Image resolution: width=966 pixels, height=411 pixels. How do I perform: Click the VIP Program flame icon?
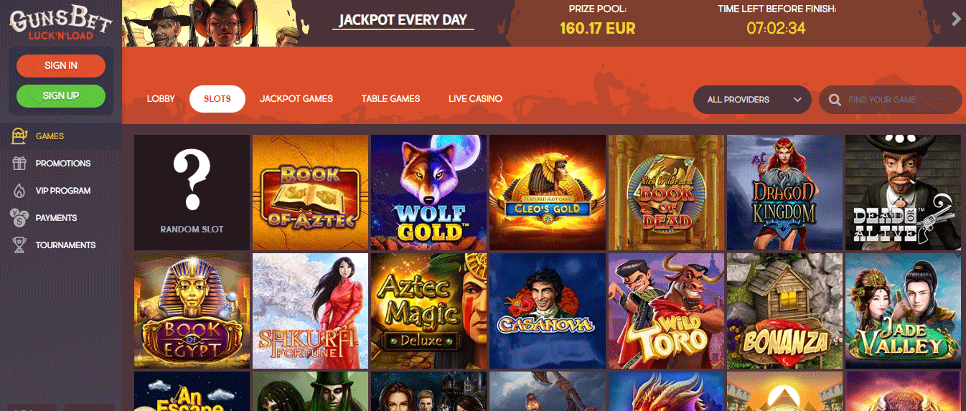[x=19, y=190]
